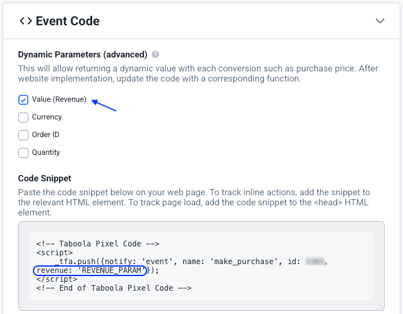
Task: Click the Quantity option label
Action: (46, 152)
